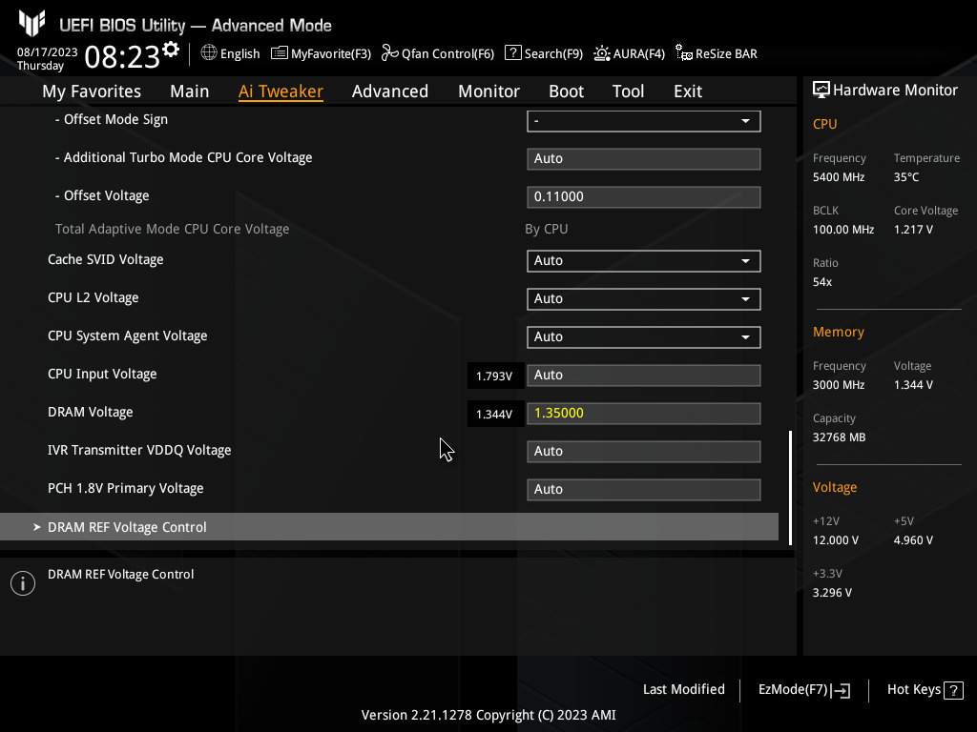This screenshot has width=977, height=732.
Task: Click Additional Turbo Mode CPU Core Voltage field
Action: (644, 159)
